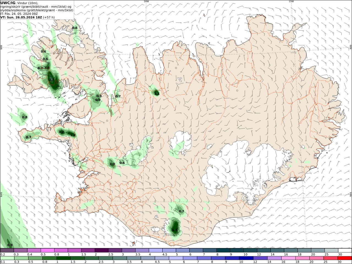
Task: Click the green 0.5 swatch in lower legend
Action: click(35, 258)
